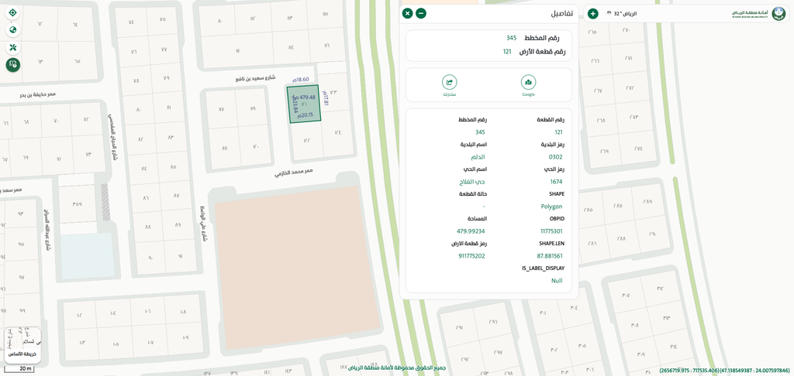The width and height of the screenshot is (794, 376).
Task: Click the district name حي الفلاح value
Action: click(472, 182)
